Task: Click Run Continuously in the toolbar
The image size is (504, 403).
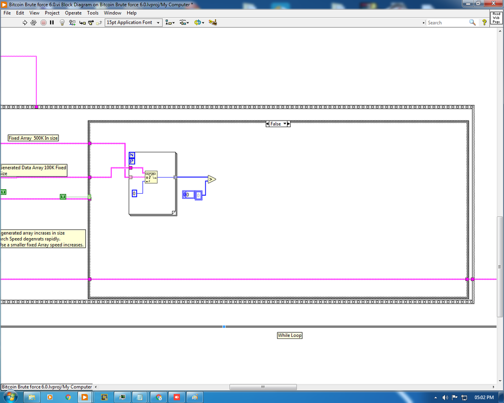Action: [33, 23]
